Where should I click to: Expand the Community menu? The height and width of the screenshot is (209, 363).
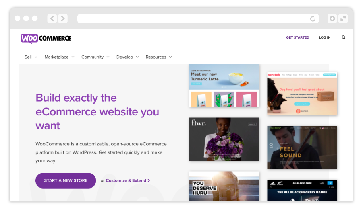(95, 57)
